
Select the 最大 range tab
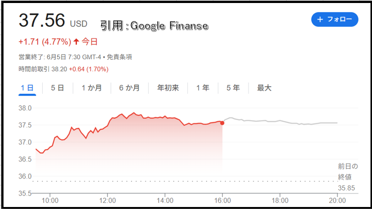264,88
